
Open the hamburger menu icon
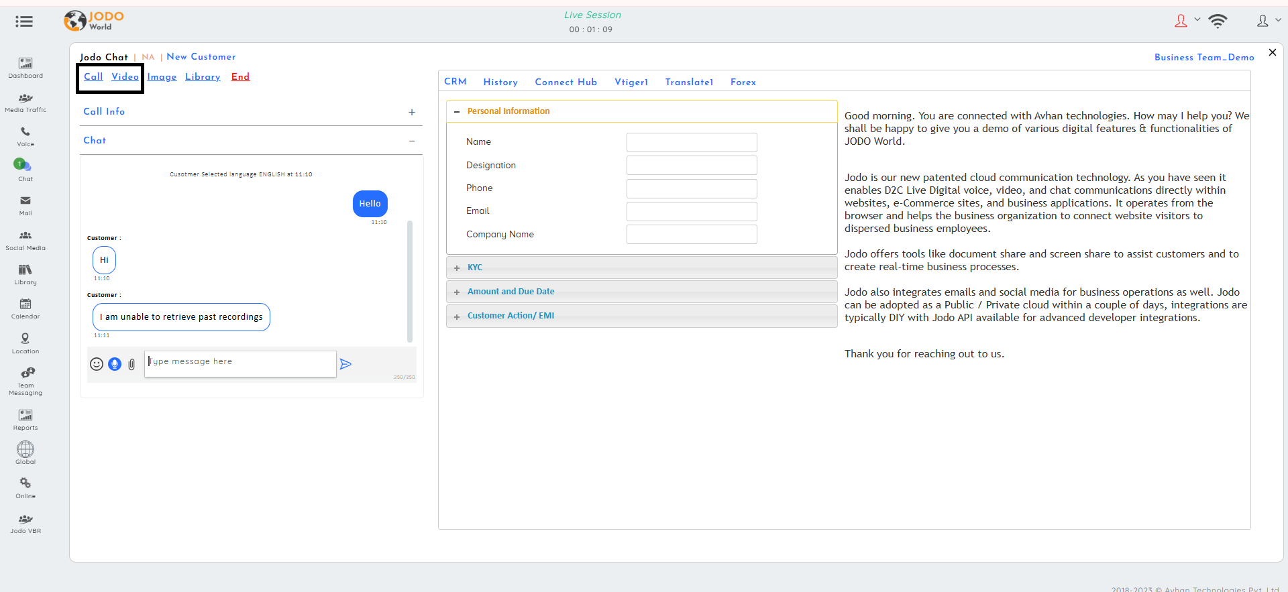pos(24,21)
